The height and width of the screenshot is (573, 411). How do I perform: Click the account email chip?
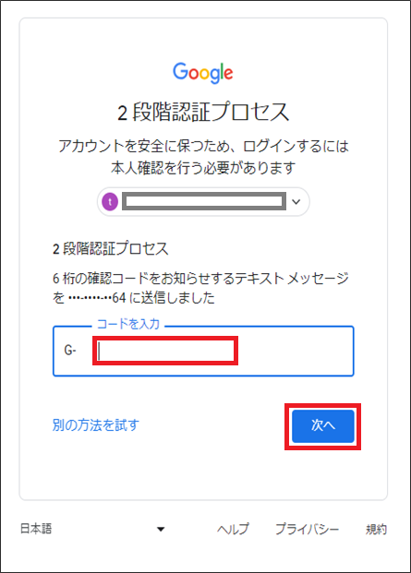[x=203, y=202]
